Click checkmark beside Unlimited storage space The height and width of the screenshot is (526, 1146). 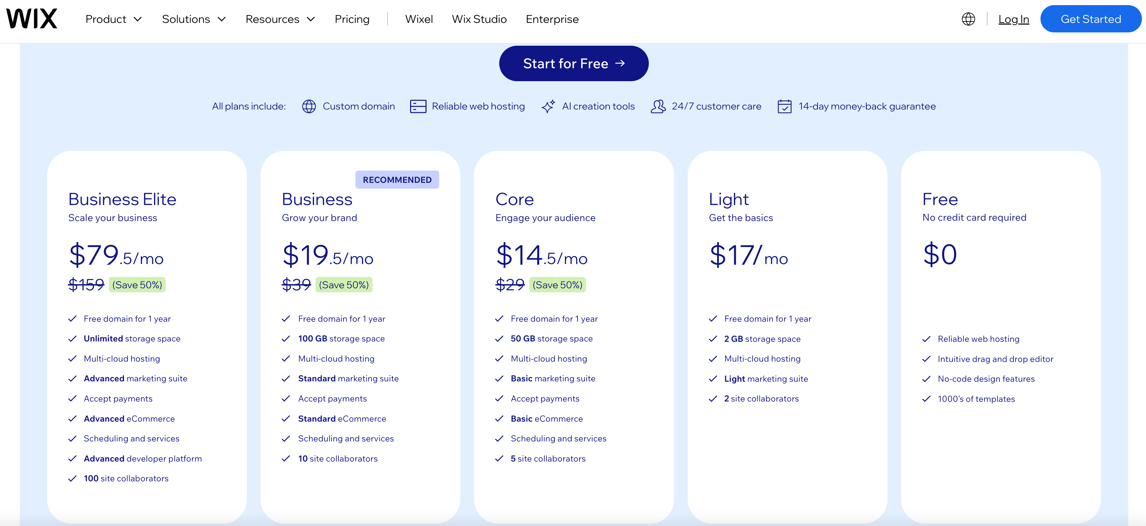pos(72,339)
